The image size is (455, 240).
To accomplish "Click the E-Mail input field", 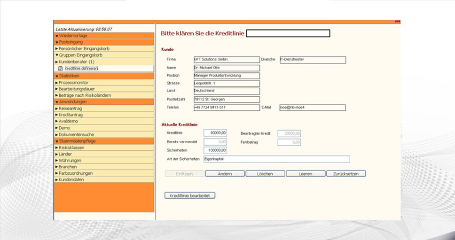I will click(313, 108).
